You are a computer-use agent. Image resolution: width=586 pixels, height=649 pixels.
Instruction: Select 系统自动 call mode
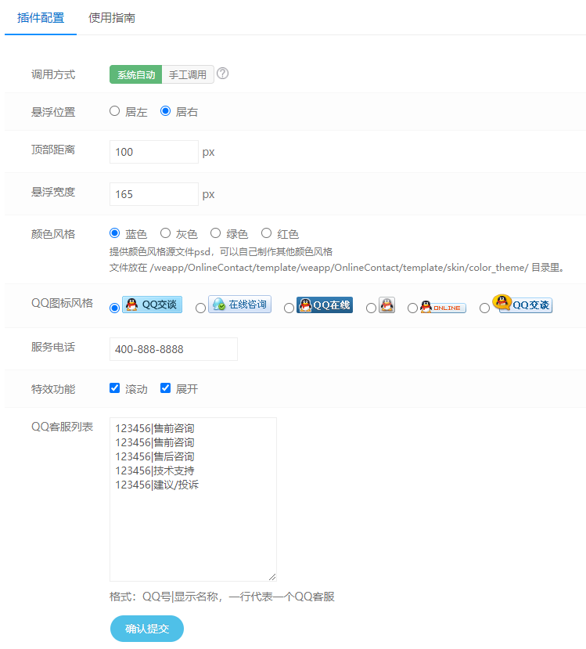pos(135,74)
